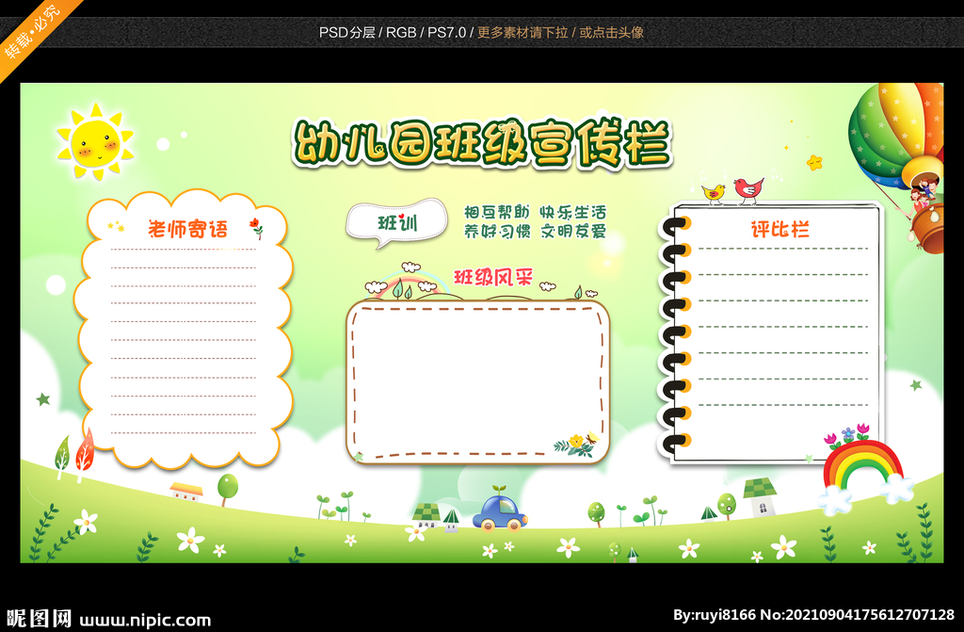Click the 班训 speech bubble
The width and height of the screenshot is (964, 632).
pos(396,223)
